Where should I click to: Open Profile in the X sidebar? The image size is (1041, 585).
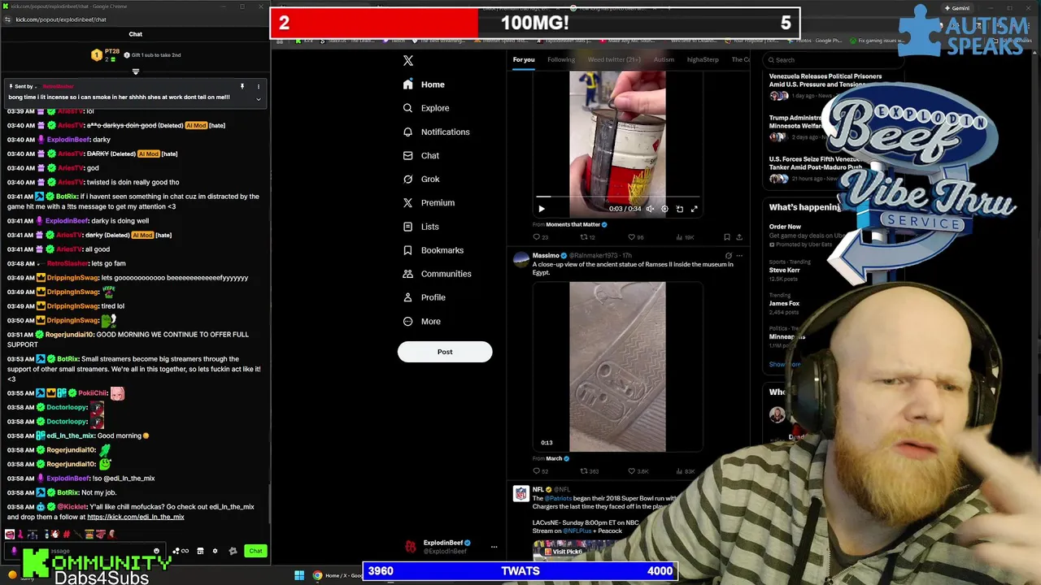(x=424, y=297)
